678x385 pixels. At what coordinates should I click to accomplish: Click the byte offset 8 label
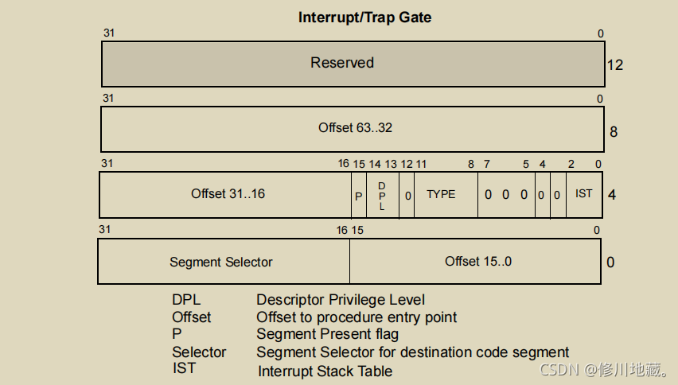click(x=613, y=132)
